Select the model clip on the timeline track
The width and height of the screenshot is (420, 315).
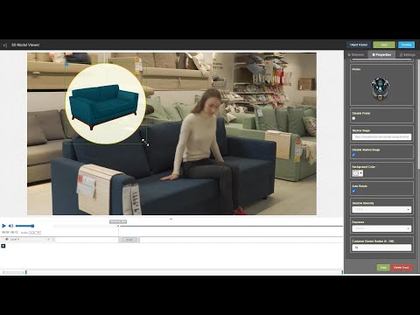point(129,240)
